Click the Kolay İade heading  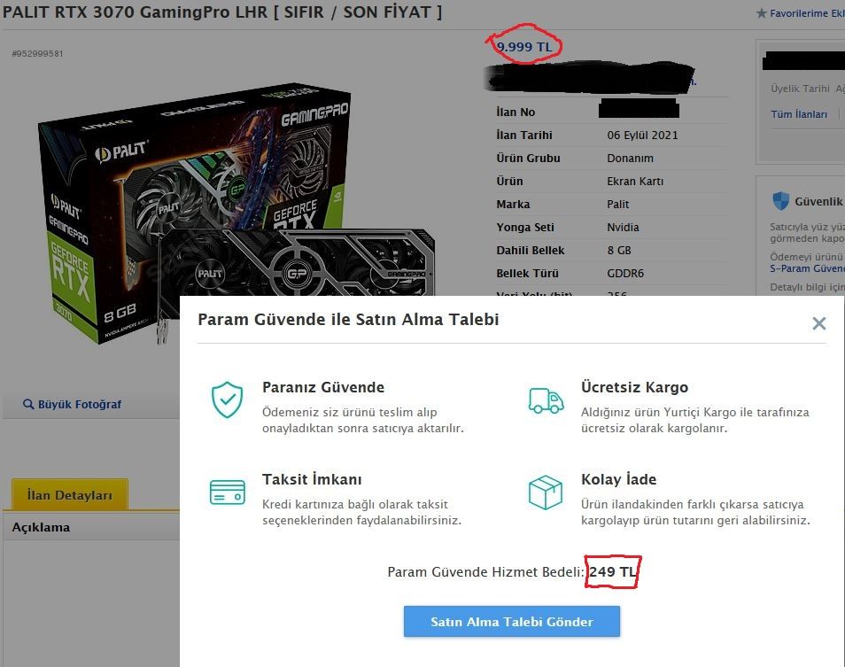(x=618, y=479)
